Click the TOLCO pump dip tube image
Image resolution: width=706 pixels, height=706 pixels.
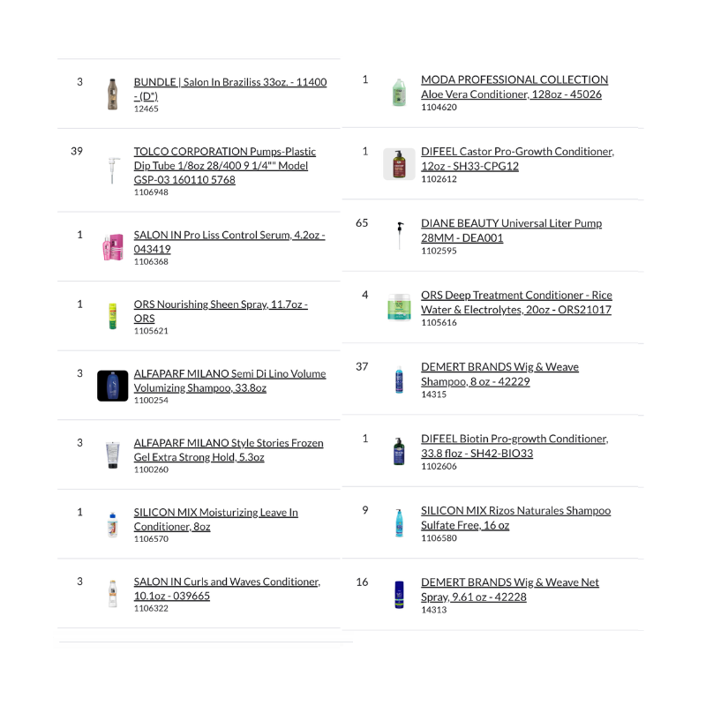(x=112, y=167)
